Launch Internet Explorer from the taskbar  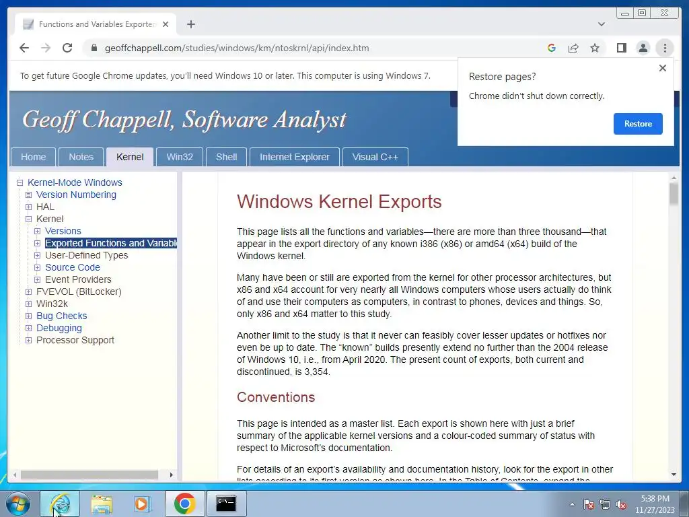pyautogui.click(x=60, y=504)
